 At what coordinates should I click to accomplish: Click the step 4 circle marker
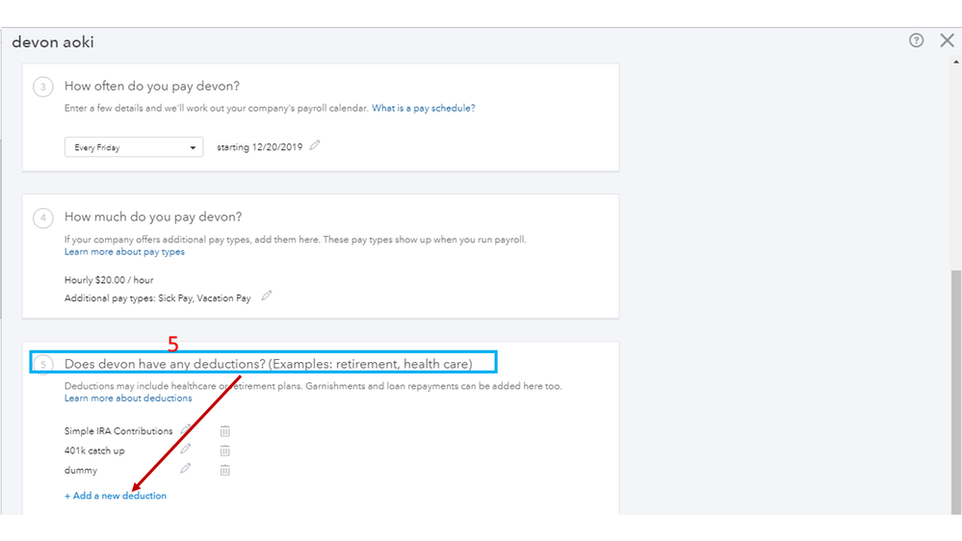pos(42,218)
